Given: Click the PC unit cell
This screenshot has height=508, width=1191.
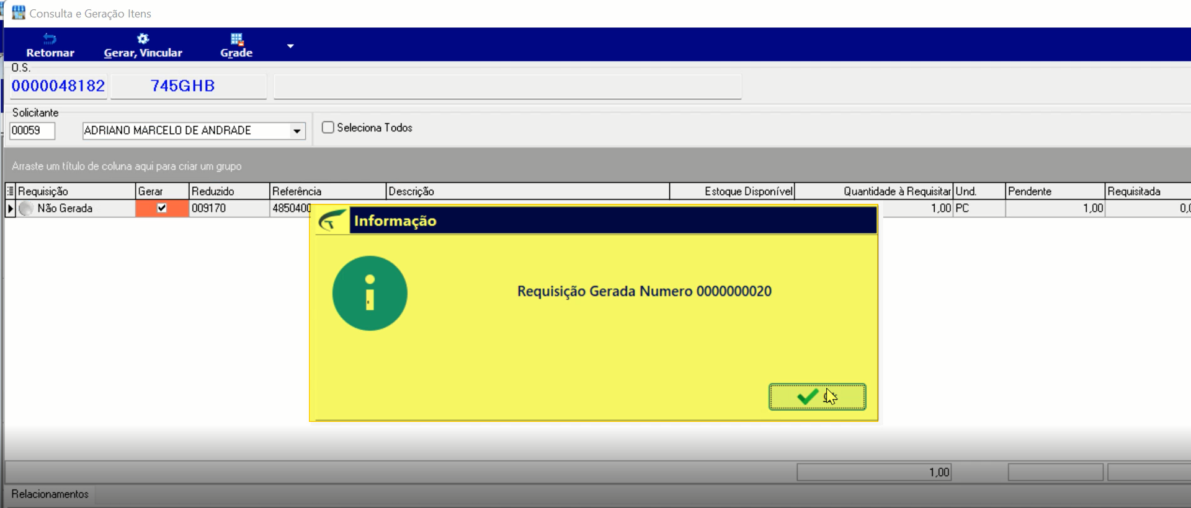Looking at the screenshot, I should pos(979,209).
